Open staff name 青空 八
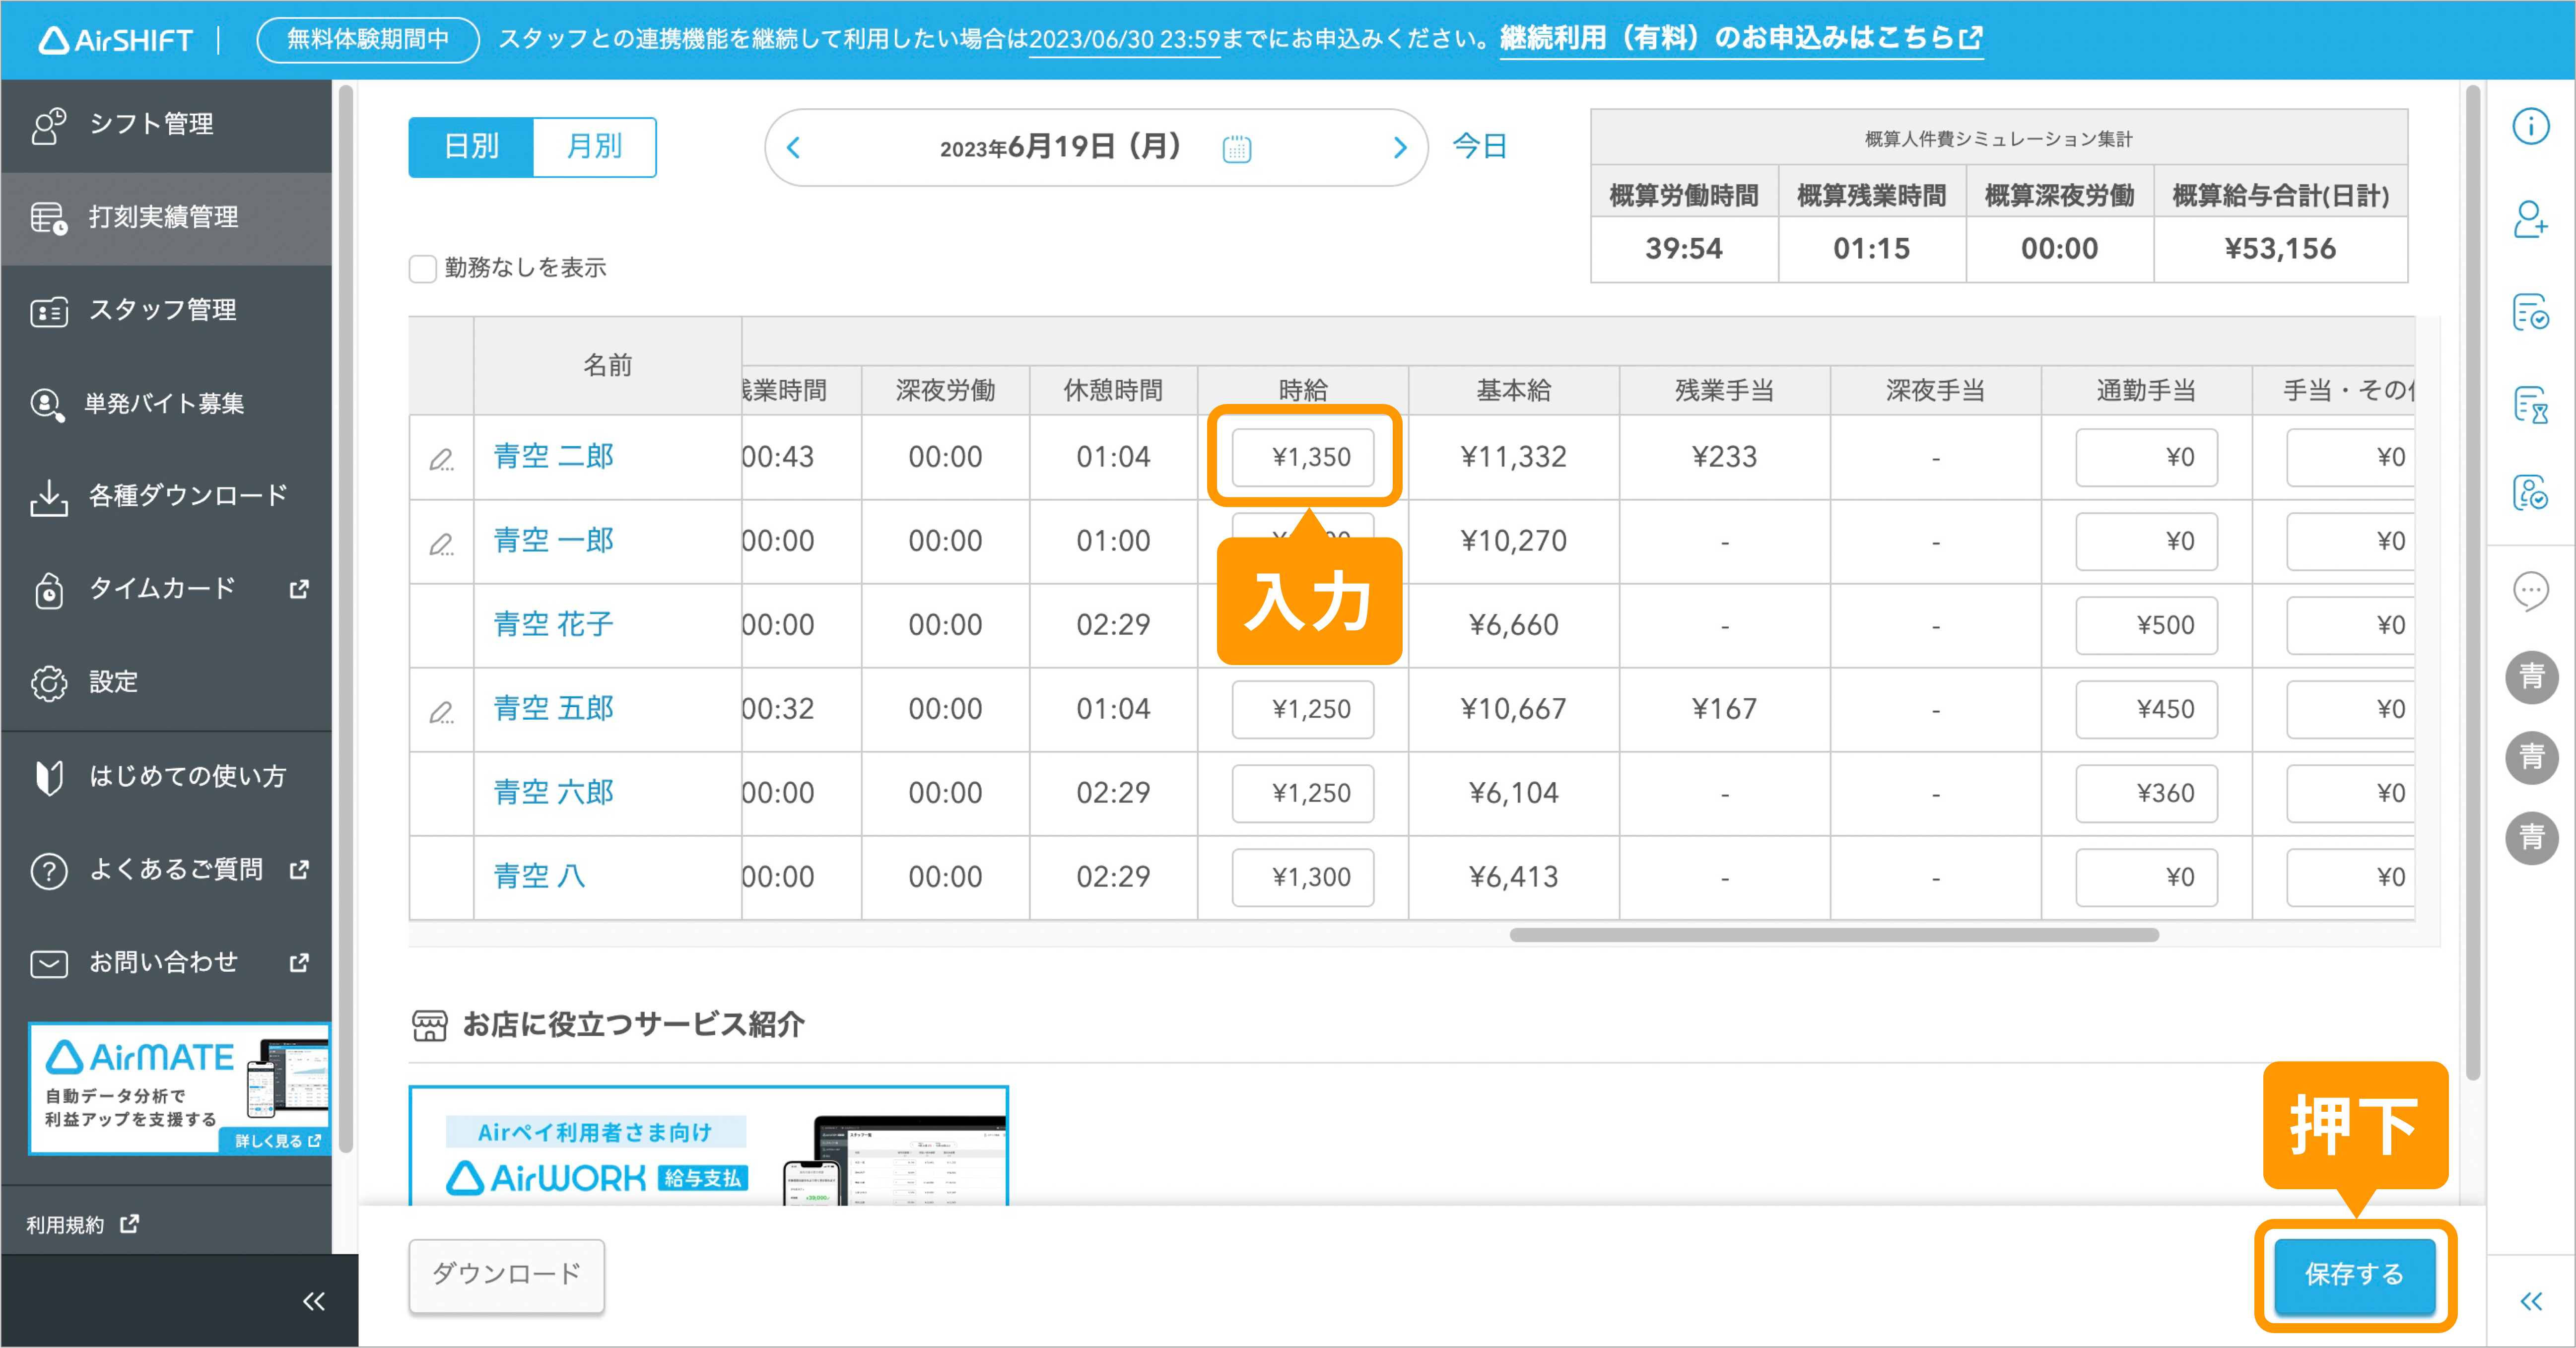The width and height of the screenshot is (2576, 1348). [539, 877]
